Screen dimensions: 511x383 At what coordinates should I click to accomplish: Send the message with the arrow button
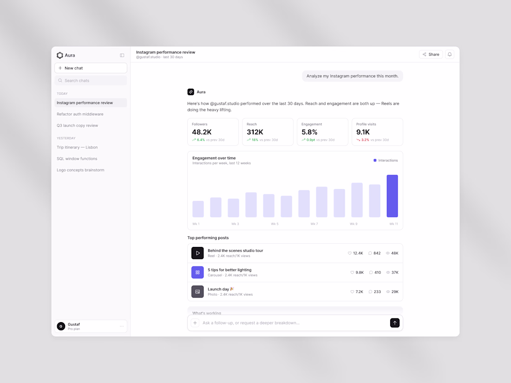(x=395, y=323)
